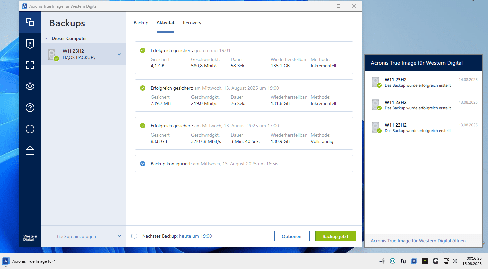Open the store bag sidebar icon
The image size is (488, 269).
point(30,151)
